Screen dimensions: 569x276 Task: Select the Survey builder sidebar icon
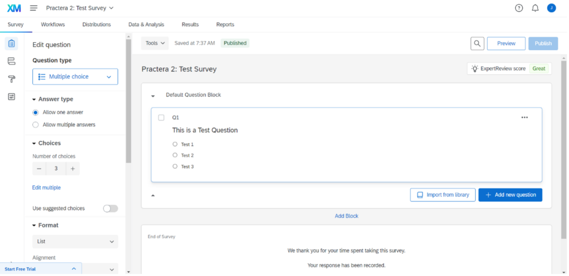pyautogui.click(x=12, y=43)
